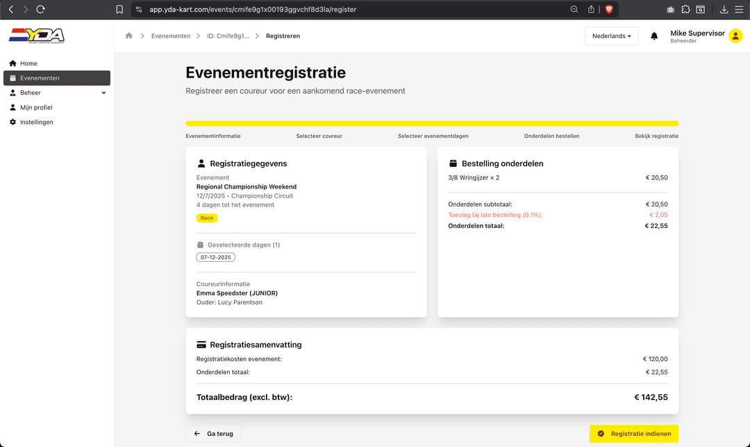
Task: Click the YDA logo
Action: click(37, 36)
